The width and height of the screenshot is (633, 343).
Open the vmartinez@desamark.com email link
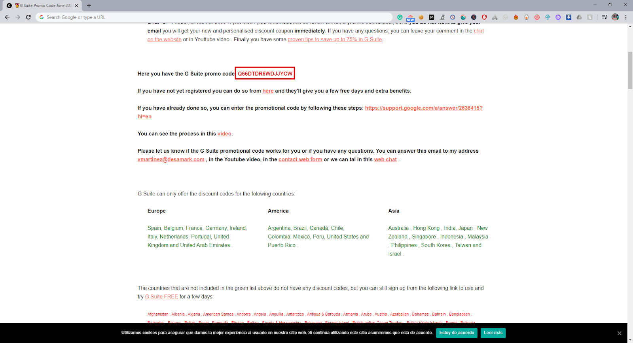coord(171,159)
